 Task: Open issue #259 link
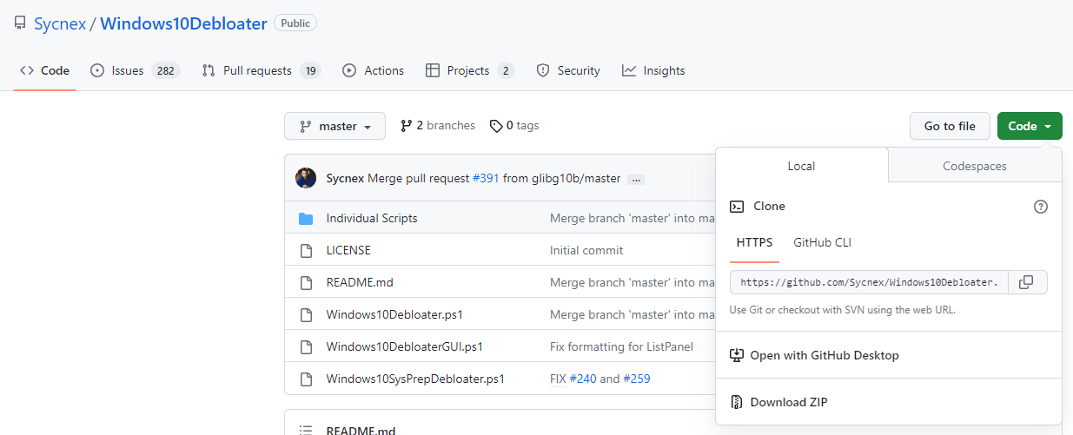click(x=637, y=379)
